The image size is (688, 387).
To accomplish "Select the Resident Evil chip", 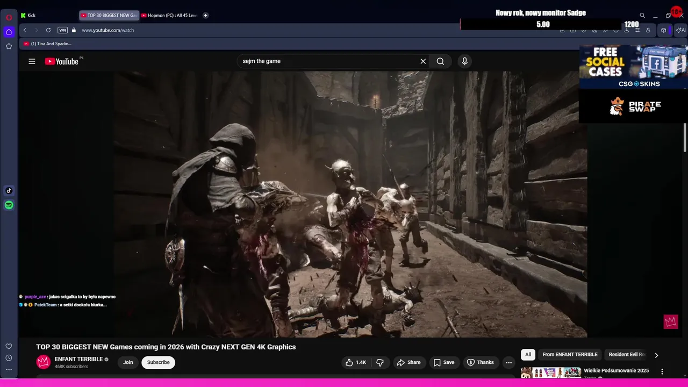I will tap(626, 354).
